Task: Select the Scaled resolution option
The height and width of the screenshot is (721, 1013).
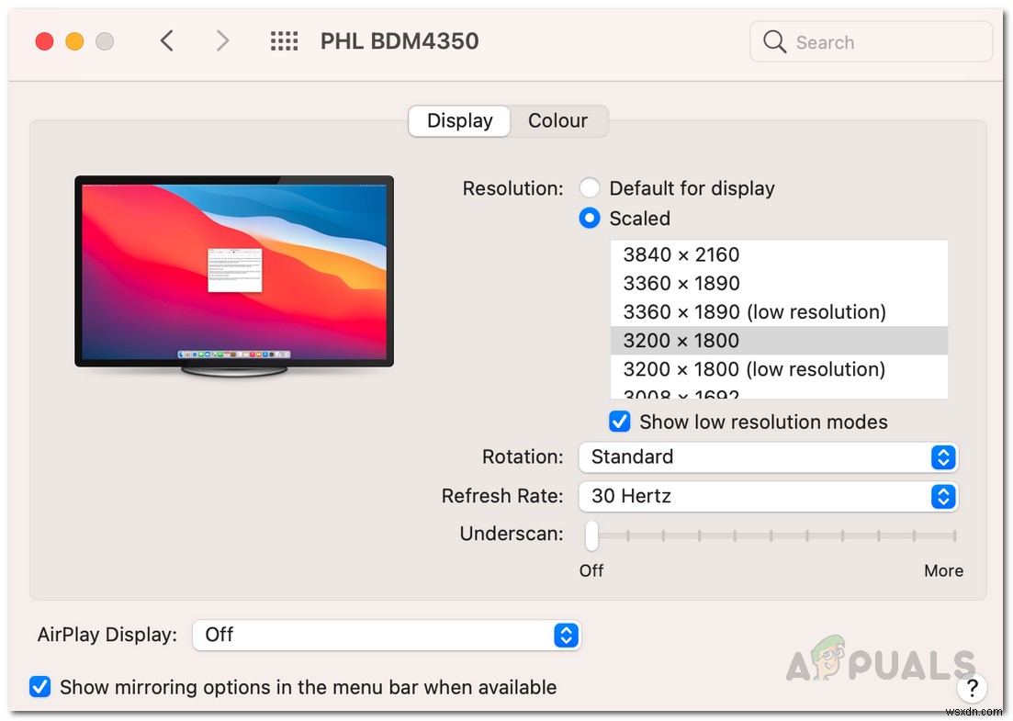Action: [590, 218]
